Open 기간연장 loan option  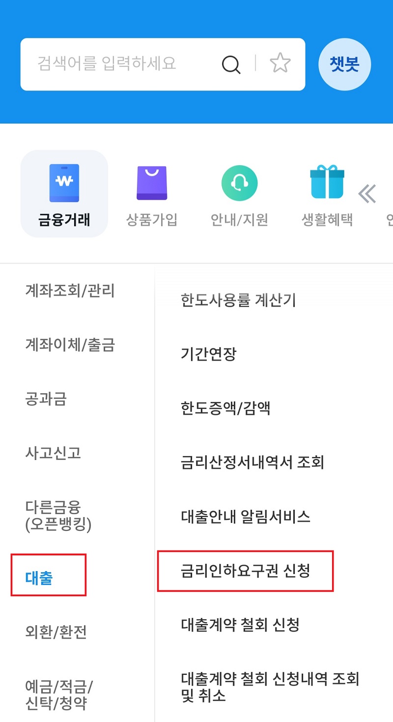click(208, 354)
